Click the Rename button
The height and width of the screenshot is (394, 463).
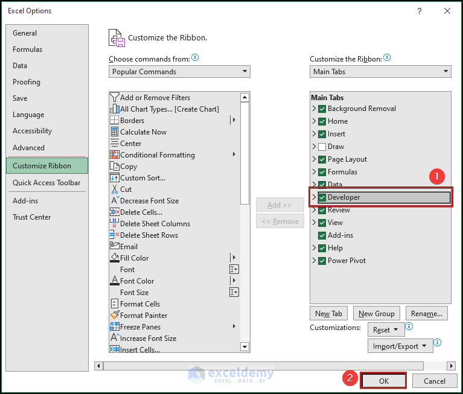pyautogui.click(x=426, y=313)
